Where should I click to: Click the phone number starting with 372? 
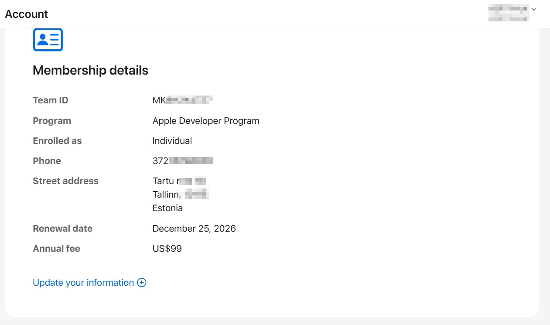[182, 161]
